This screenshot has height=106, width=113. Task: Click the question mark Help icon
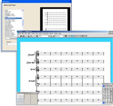pyautogui.click(x=69, y=36)
